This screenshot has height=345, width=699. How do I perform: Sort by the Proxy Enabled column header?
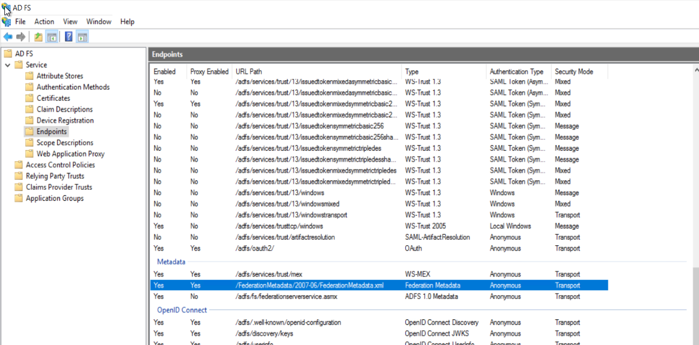pos(209,71)
